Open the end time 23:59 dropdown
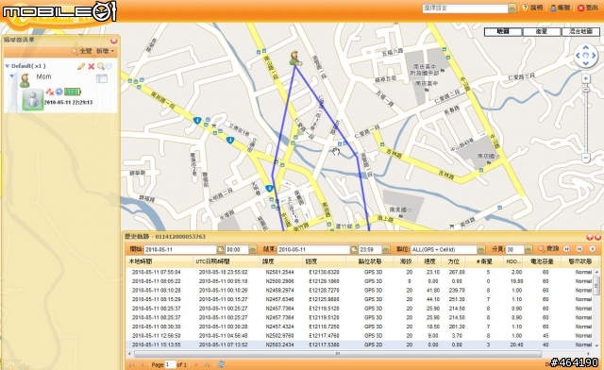604x370 pixels. click(x=386, y=250)
